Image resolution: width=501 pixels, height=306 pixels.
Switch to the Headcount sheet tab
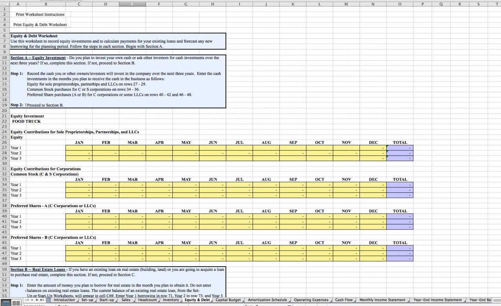[x=147, y=300]
